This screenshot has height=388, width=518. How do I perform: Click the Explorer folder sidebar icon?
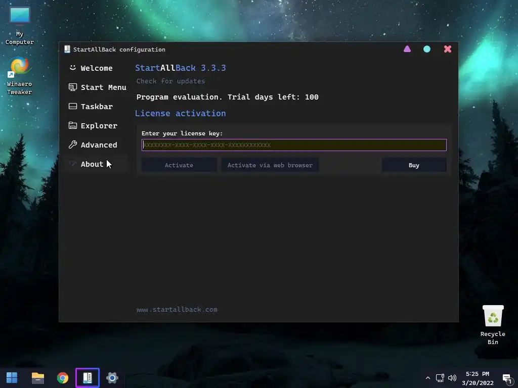pyautogui.click(x=73, y=125)
